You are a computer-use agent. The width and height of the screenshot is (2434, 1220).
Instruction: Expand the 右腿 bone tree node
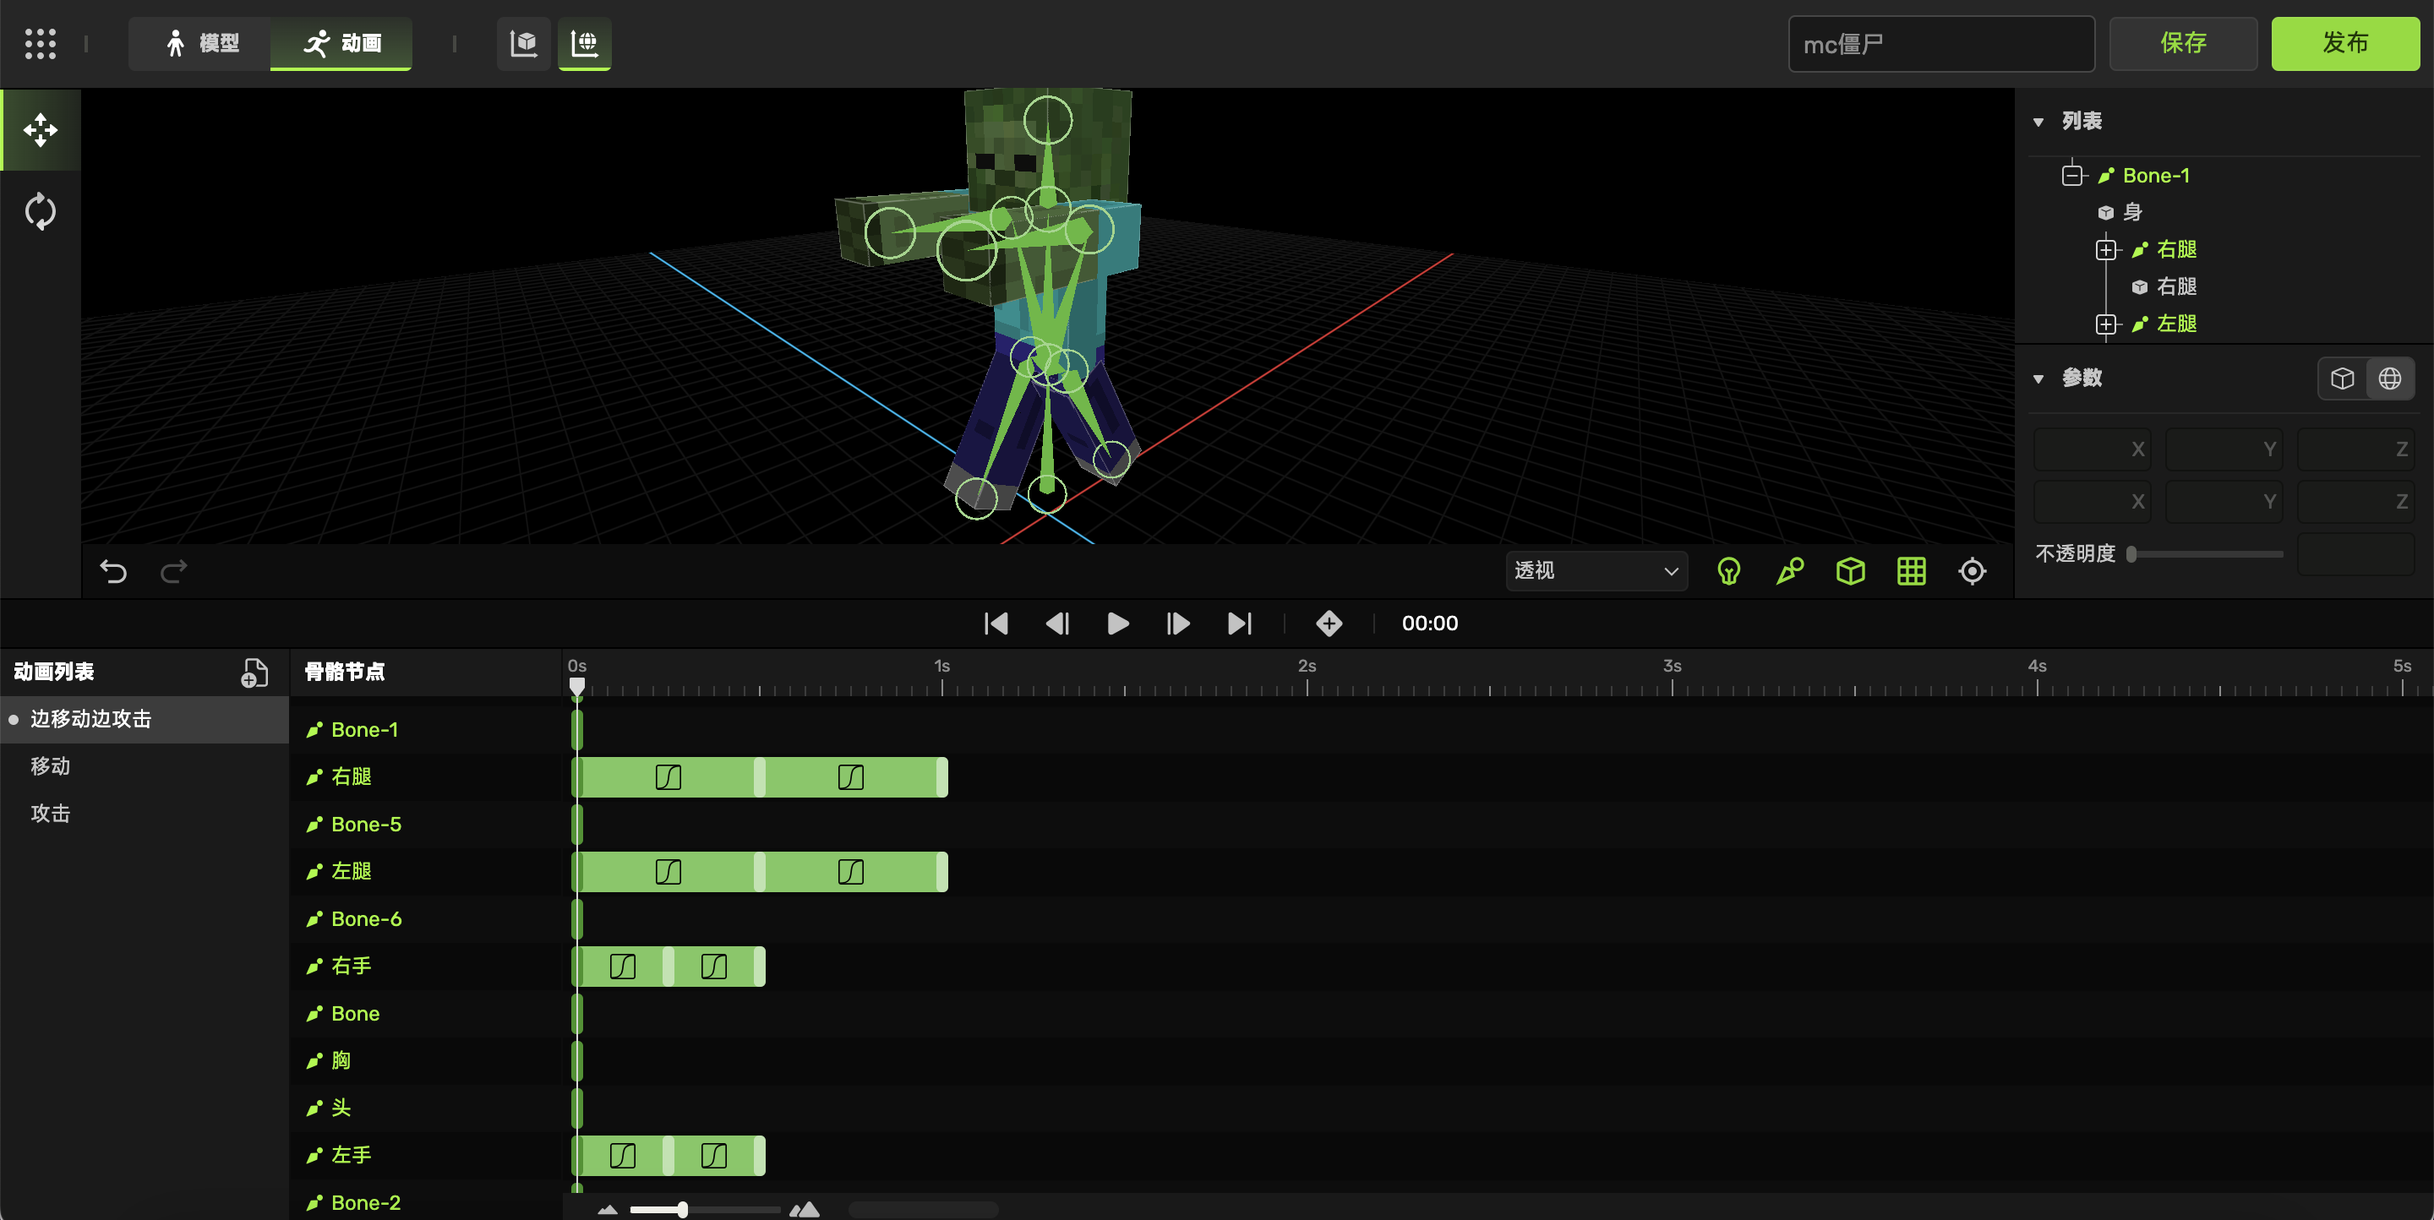coord(2105,249)
